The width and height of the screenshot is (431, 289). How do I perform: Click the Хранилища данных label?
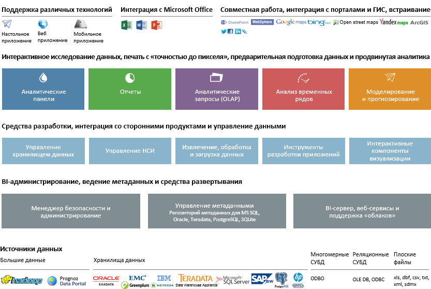[120, 260]
